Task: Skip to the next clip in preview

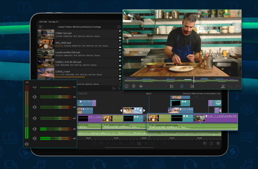Action: 192,87
